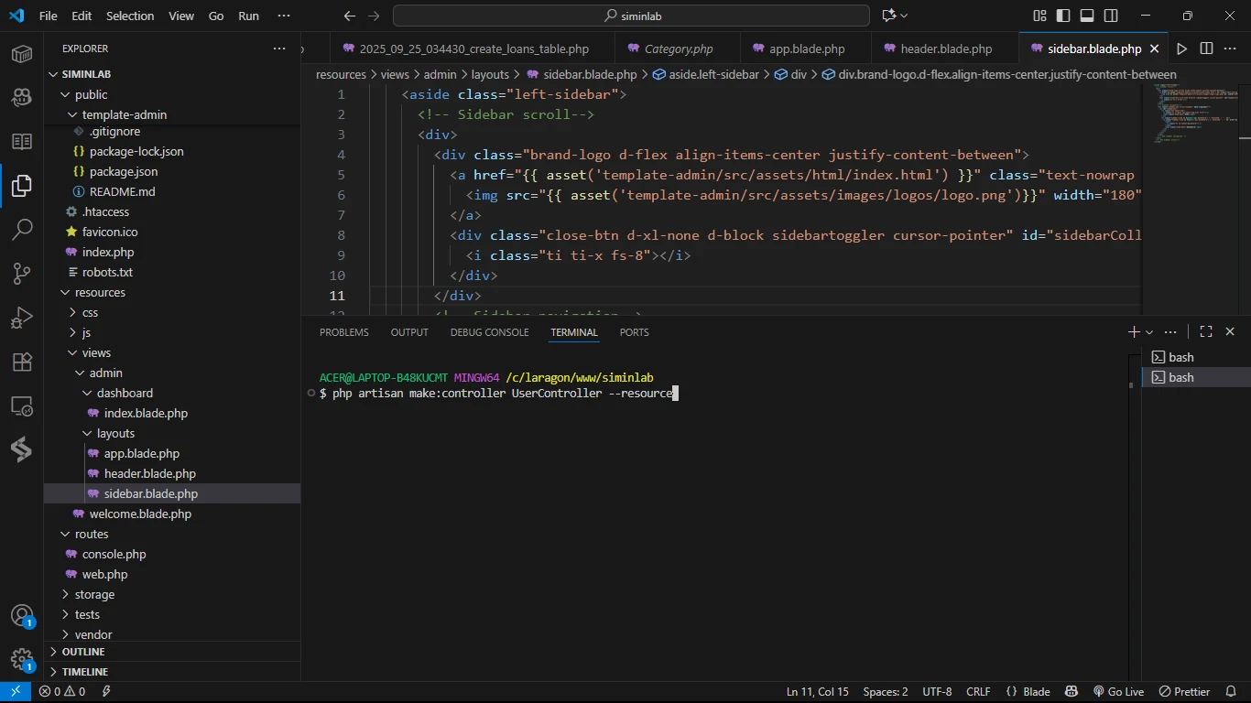1251x703 pixels.
Task: Open the Extensions view
Action: [x=22, y=362]
